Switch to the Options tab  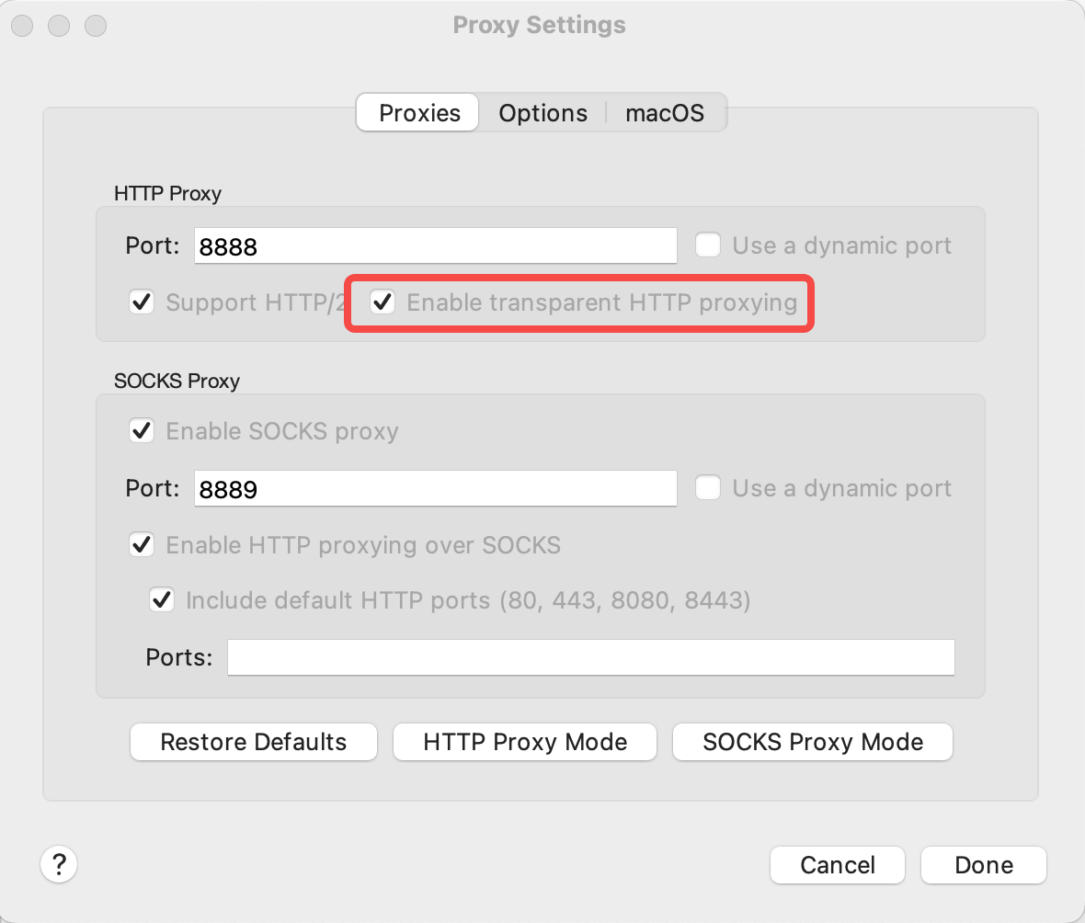[542, 113]
